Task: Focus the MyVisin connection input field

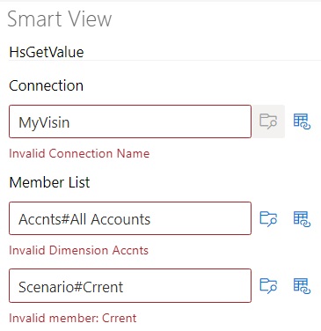Action: [x=130, y=121]
